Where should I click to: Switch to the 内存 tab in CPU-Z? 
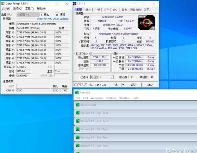tap(106, 10)
